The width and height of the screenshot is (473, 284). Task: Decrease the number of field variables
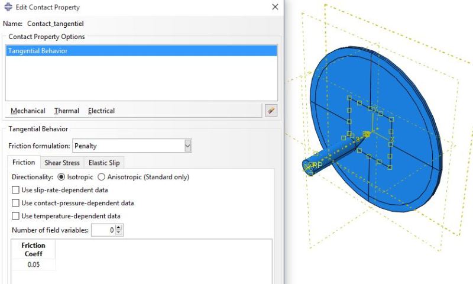click(119, 233)
